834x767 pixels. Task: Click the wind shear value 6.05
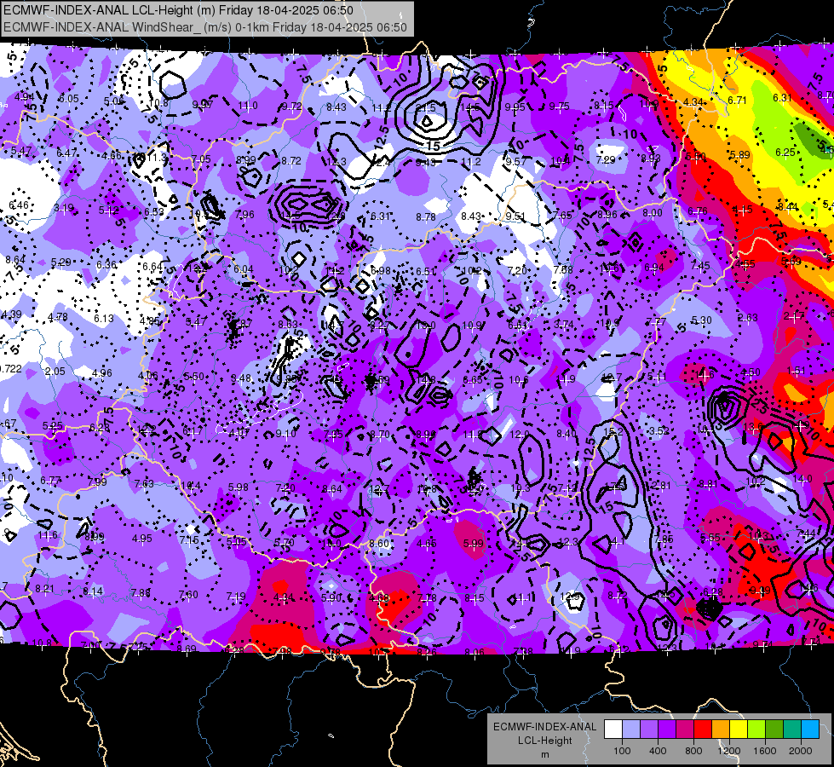[x=69, y=99]
